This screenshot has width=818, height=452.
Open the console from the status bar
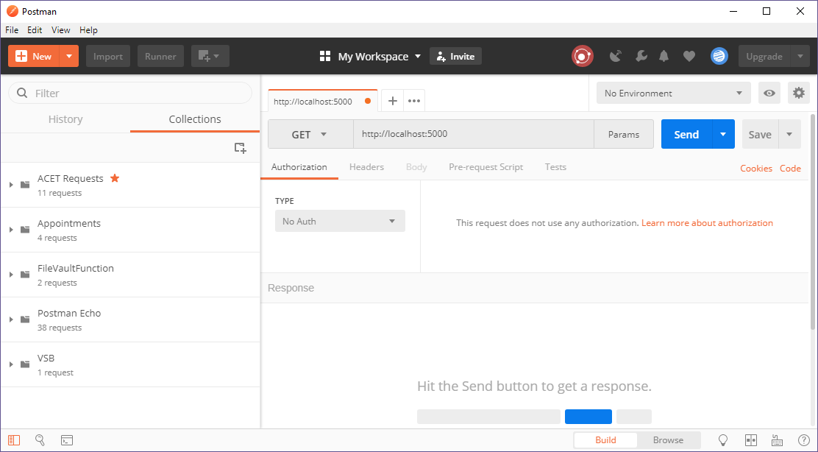[67, 439]
